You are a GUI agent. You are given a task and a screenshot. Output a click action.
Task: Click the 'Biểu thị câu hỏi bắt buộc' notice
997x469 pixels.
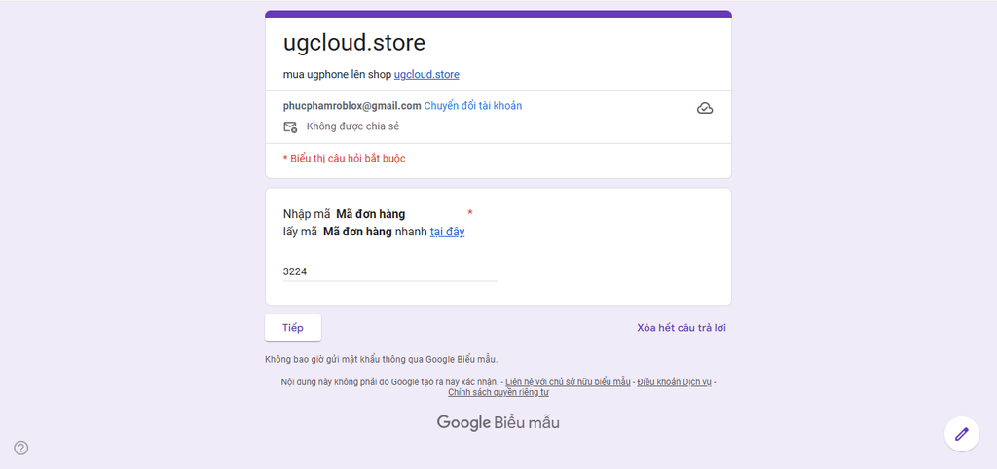344,159
